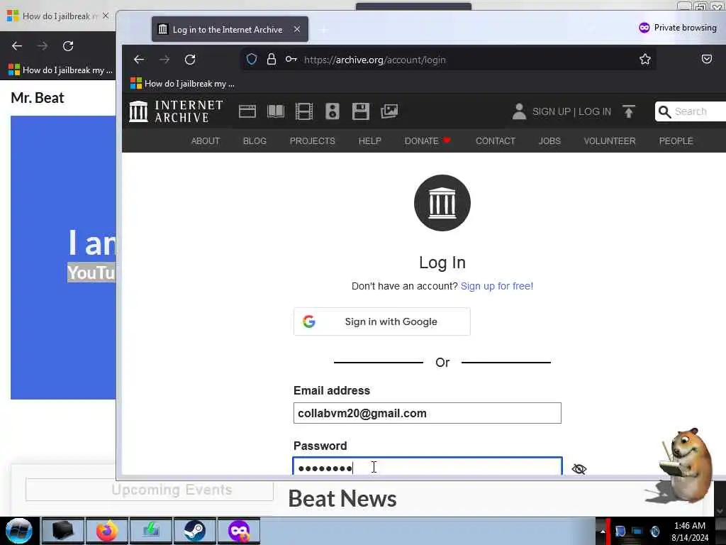Select background tab How do I jailbreak
The image size is (726, 545).
click(x=55, y=16)
